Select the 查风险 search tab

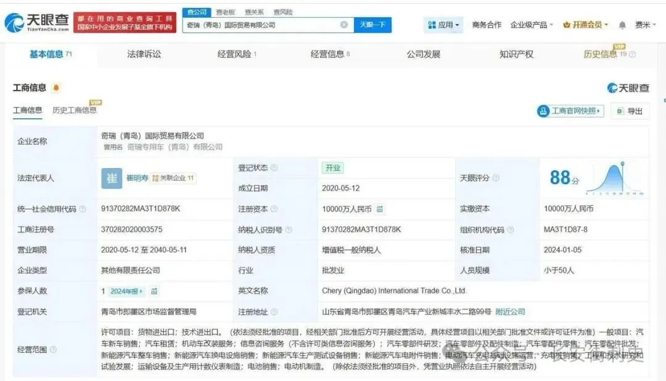click(283, 12)
